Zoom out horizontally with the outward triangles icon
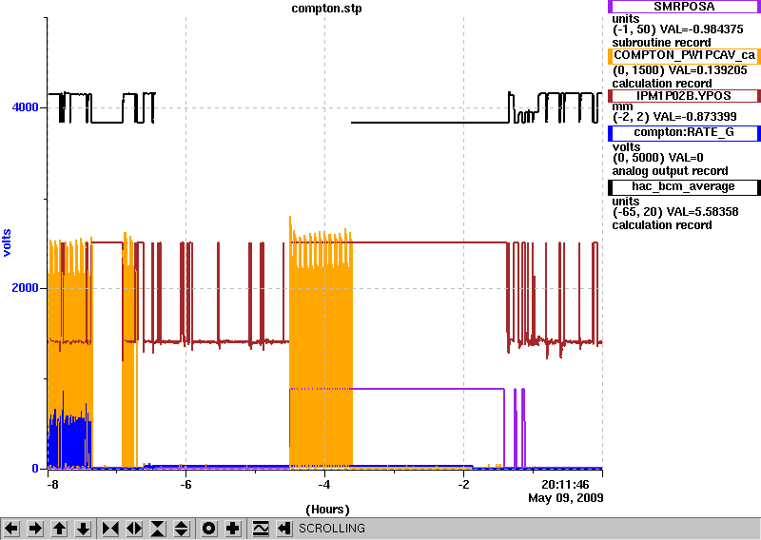 (x=134, y=528)
